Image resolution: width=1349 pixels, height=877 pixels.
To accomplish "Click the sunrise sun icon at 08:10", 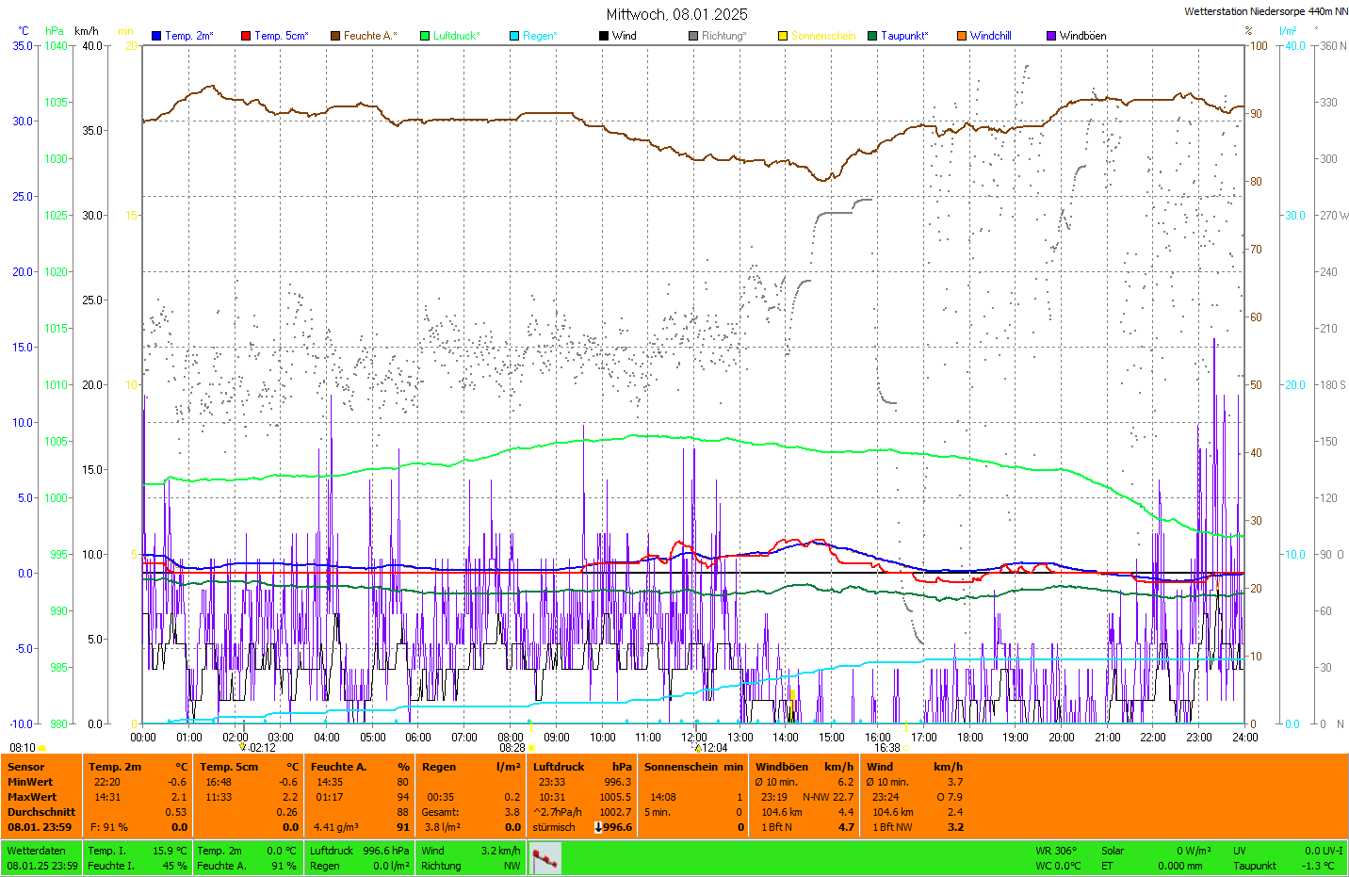I will point(42,748).
